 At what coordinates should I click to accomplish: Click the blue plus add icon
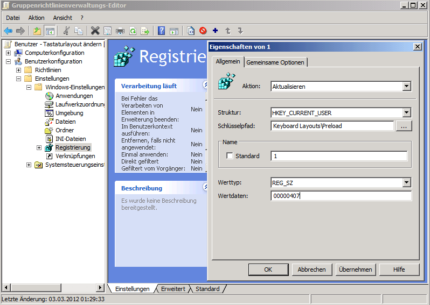click(x=216, y=31)
